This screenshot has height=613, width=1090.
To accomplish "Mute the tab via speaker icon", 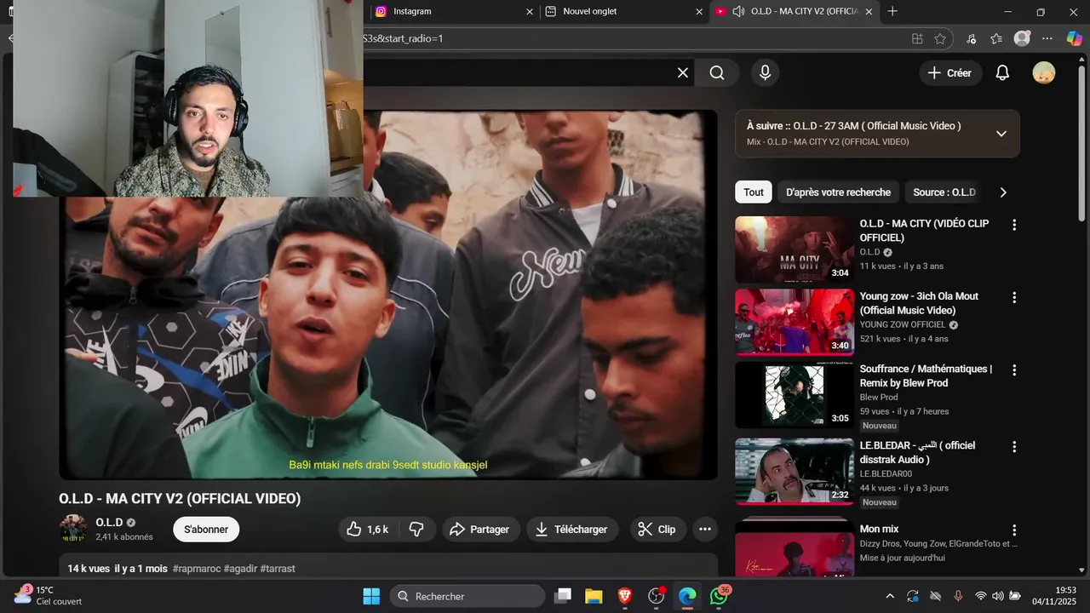I will click(x=738, y=11).
